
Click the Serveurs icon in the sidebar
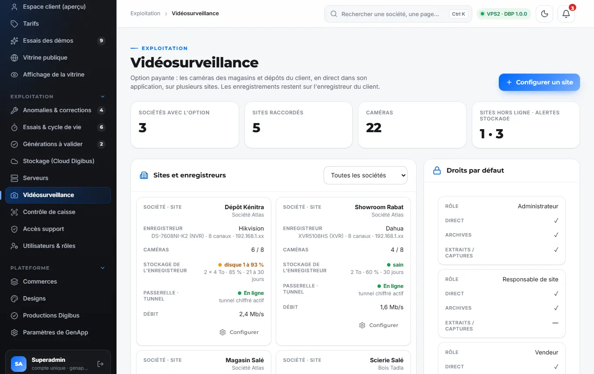(14, 178)
